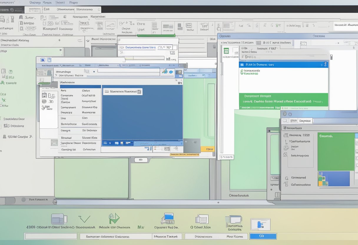Open the dropdown field at bottom-left of status row

tap(51, 236)
